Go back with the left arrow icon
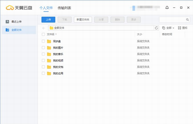 pos(44,28)
